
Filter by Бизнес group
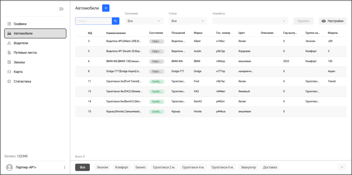click(x=140, y=167)
